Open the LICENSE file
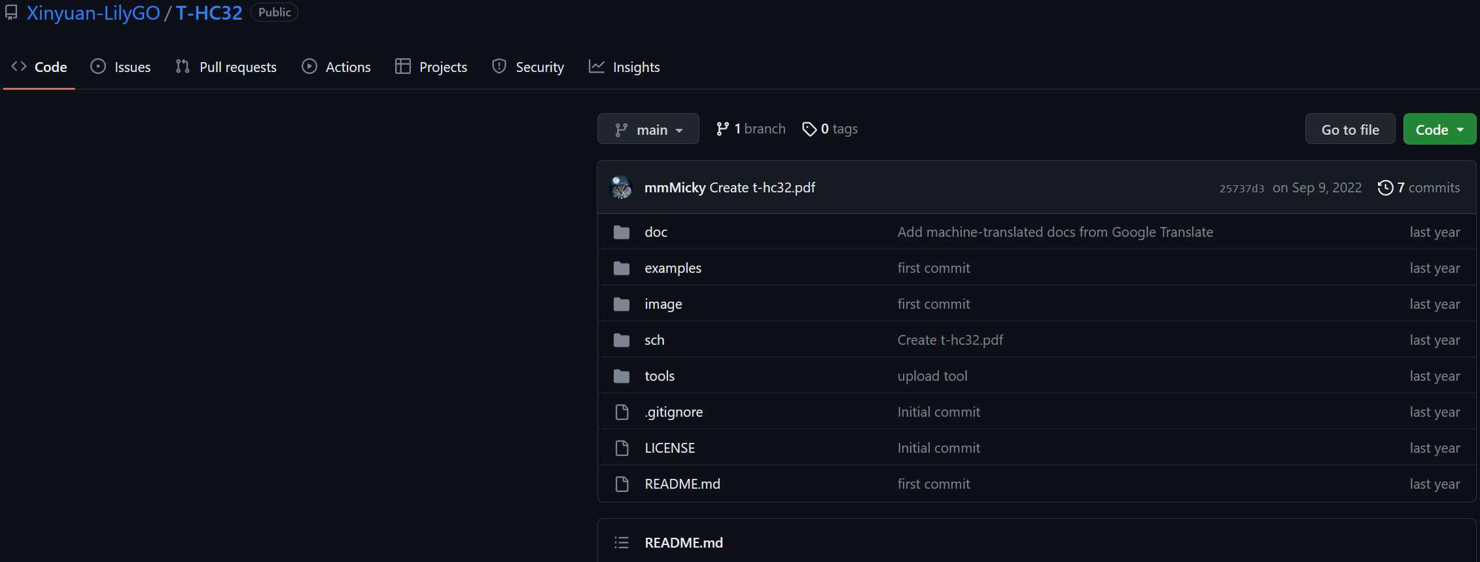This screenshot has width=1480, height=562. pyautogui.click(x=670, y=448)
